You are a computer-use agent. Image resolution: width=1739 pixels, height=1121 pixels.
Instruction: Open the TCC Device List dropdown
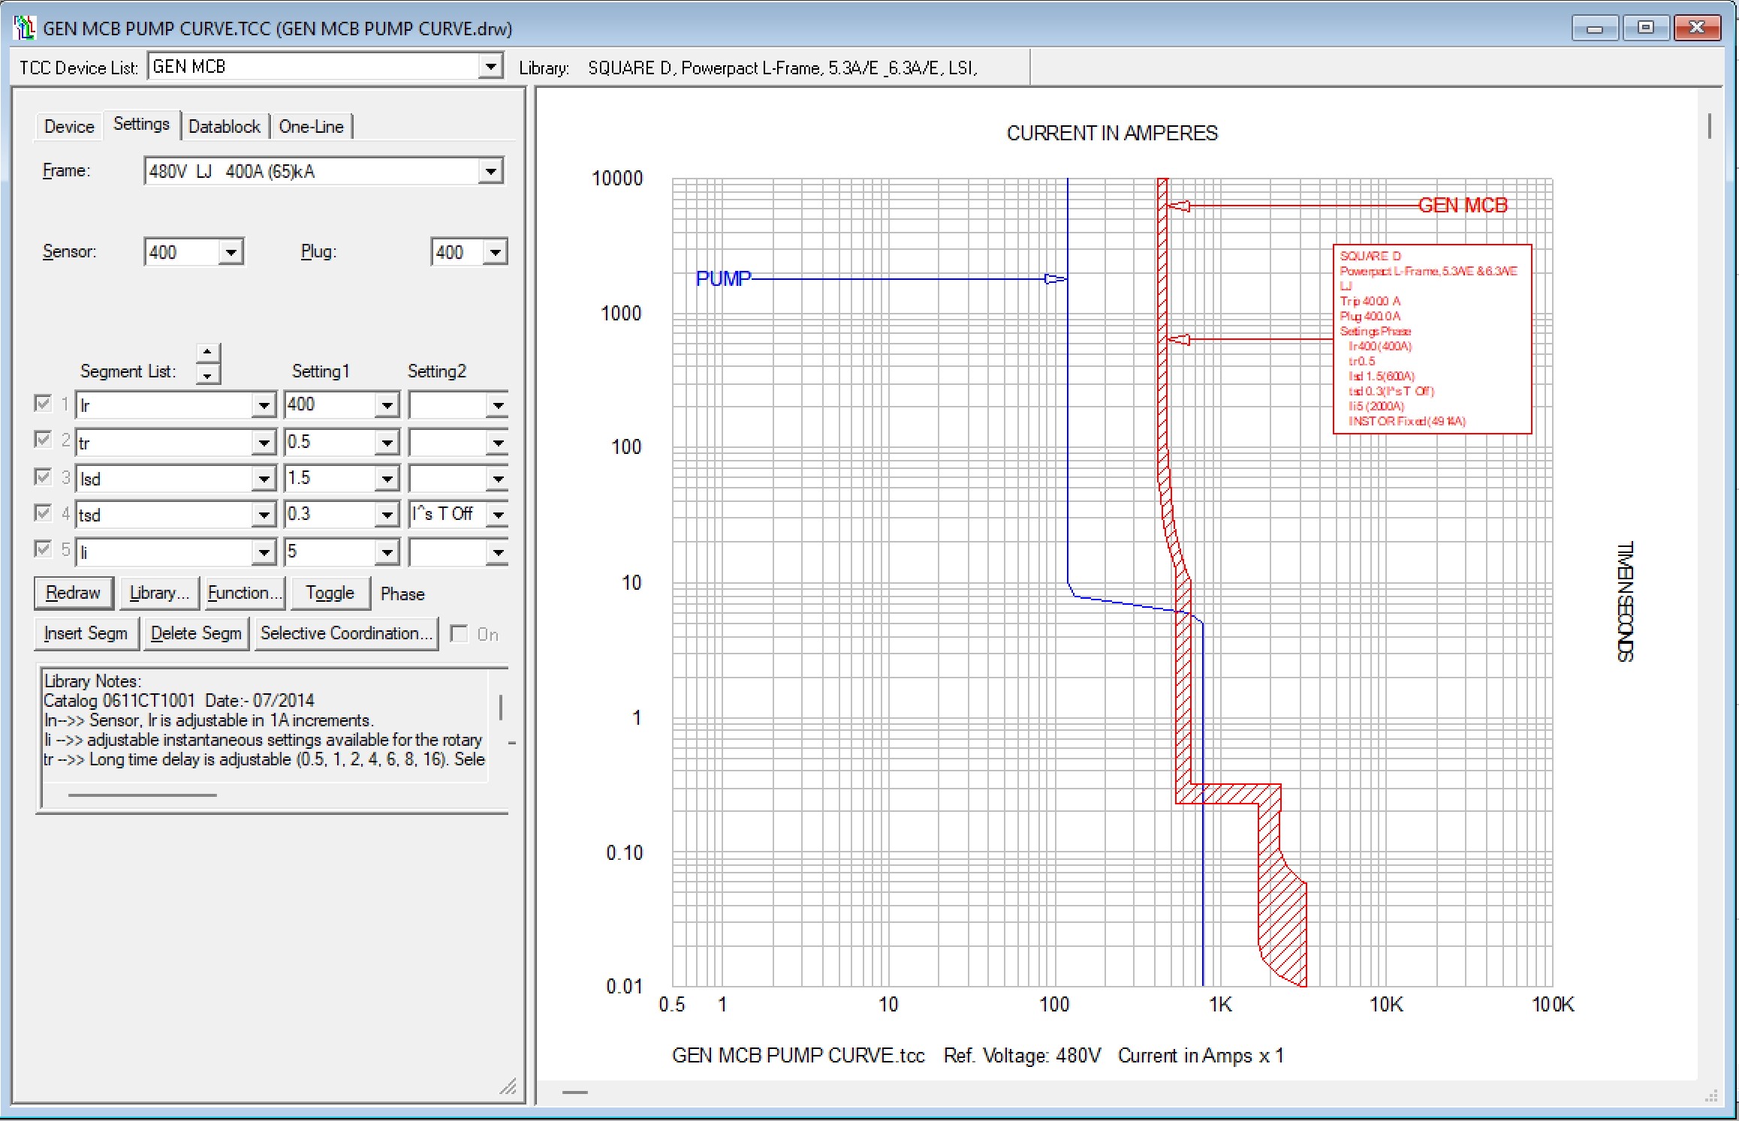pos(490,67)
